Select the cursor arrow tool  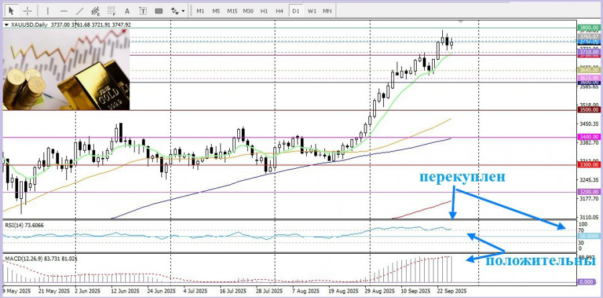11,11
